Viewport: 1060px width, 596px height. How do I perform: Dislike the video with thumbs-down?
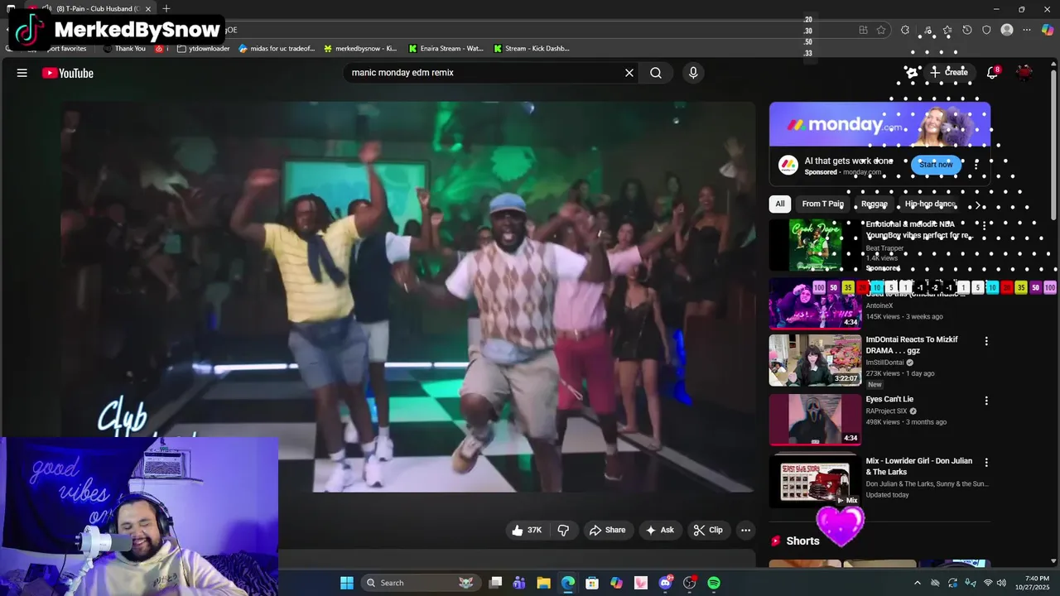563,530
